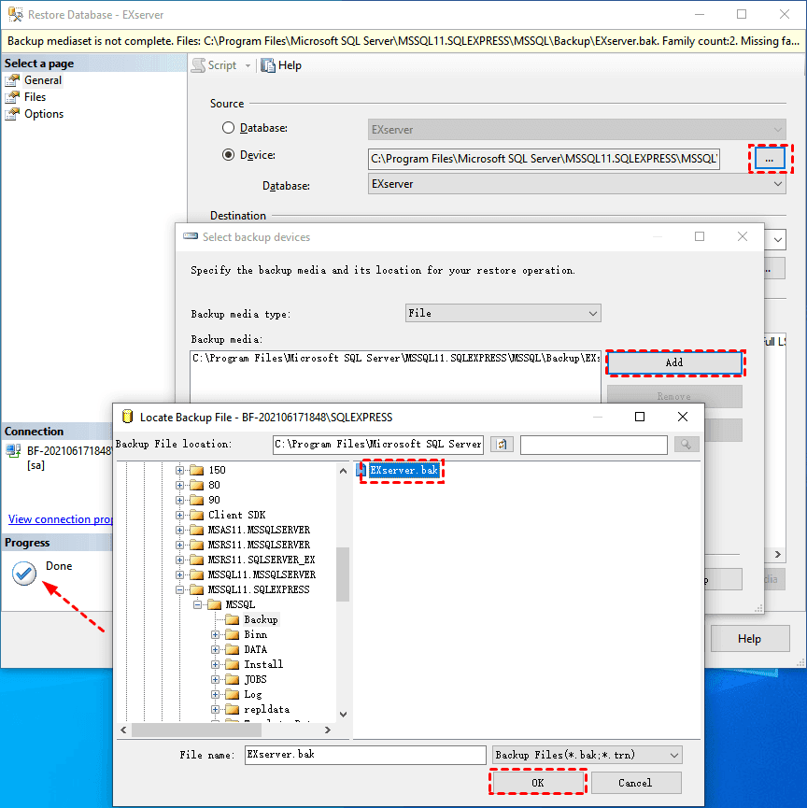Click the backup mediaset warning message bar

point(403,41)
